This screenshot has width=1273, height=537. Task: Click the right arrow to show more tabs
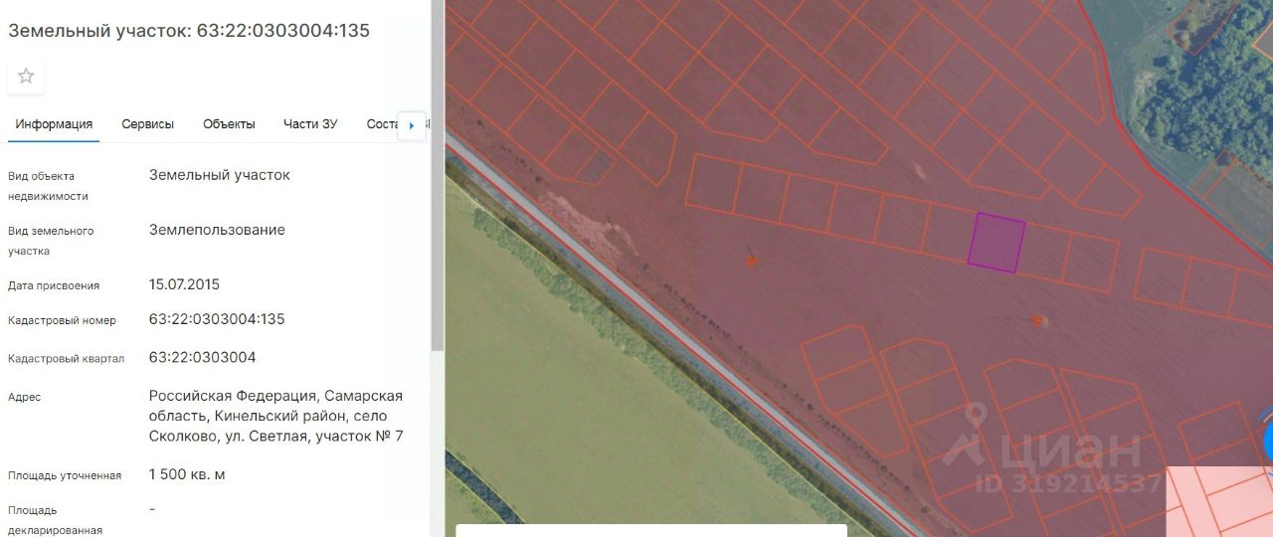[x=412, y=125]
